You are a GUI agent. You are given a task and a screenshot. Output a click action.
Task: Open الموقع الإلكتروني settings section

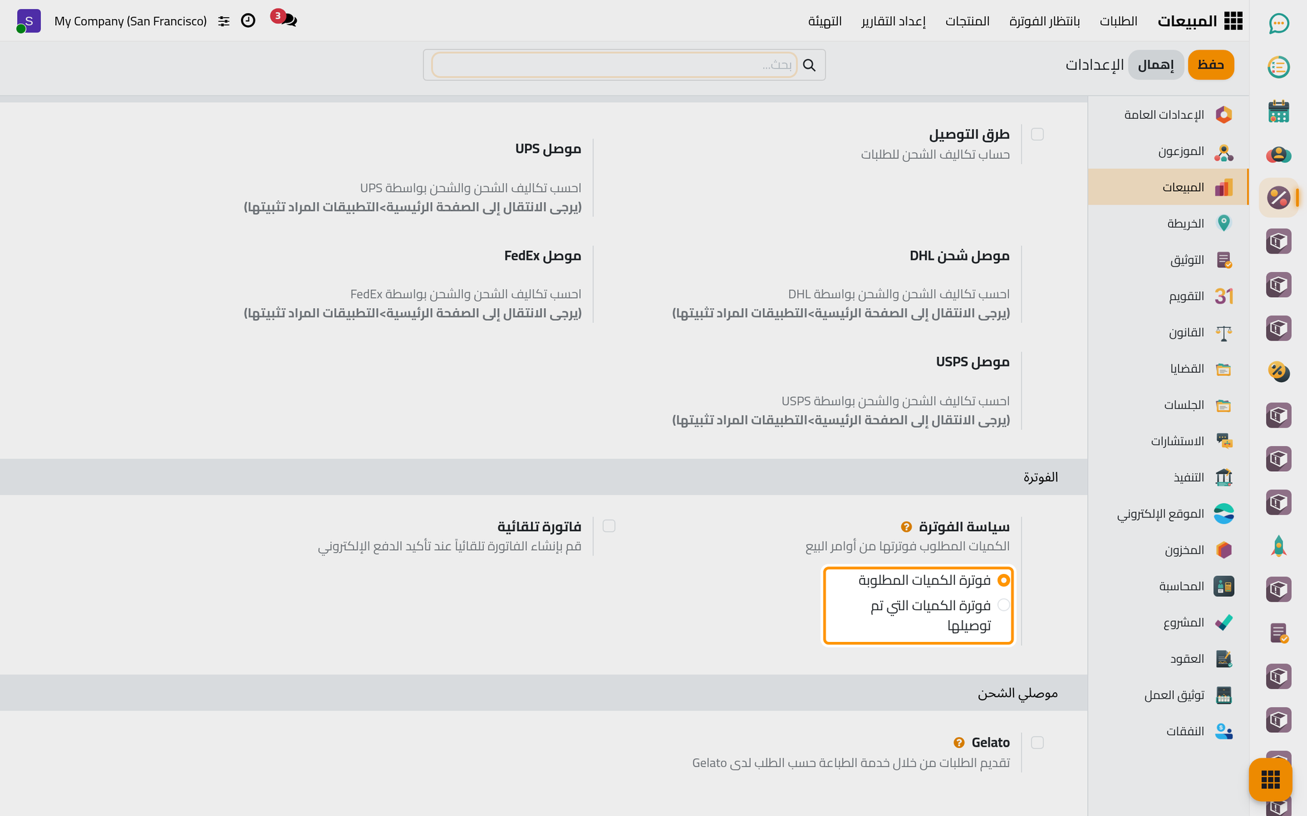tap(1168, 513)
